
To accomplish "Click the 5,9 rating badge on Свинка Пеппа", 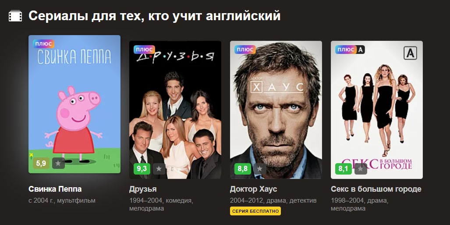I will 41,163.
